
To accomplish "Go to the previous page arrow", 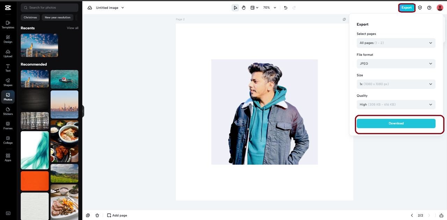I will [x=412, y=215].
